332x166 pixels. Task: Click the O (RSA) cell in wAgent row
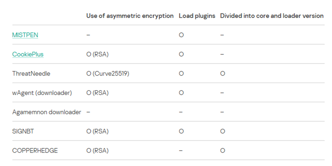point(97,93)
